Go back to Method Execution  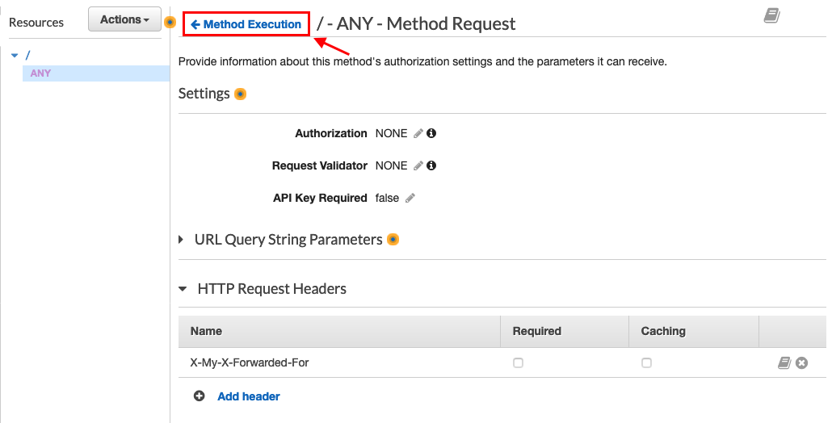[x=246, y=24]
